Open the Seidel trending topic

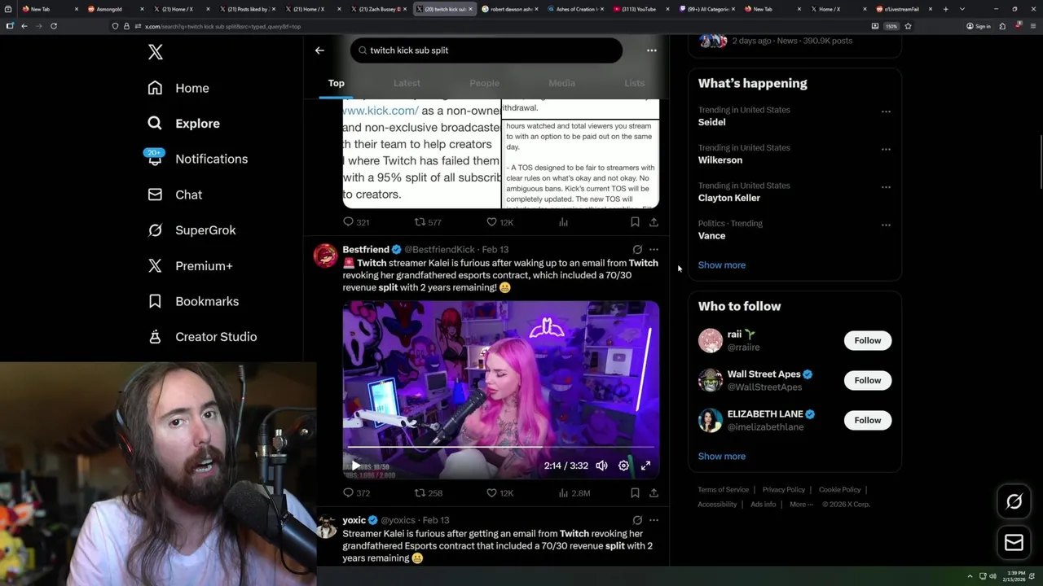click(711, 122)
